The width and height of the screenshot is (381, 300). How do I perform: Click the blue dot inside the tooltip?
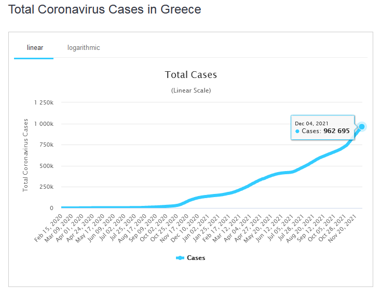297,131
